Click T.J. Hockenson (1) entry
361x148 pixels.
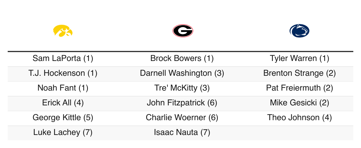pos(63,73)
